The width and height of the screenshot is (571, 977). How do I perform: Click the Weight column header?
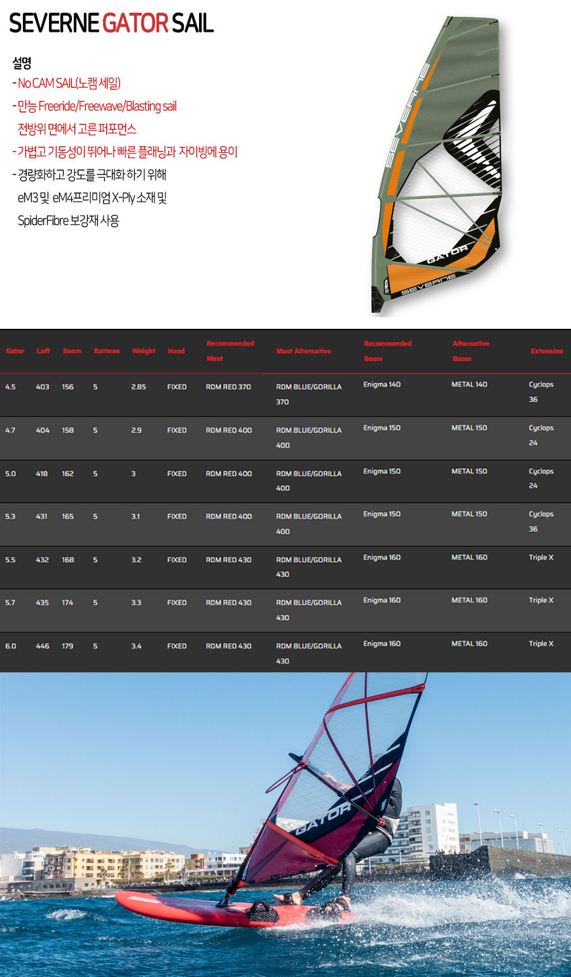pos(144,351)
